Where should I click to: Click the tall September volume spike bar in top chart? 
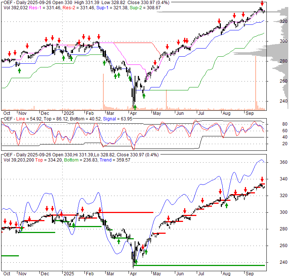point(256,83)
